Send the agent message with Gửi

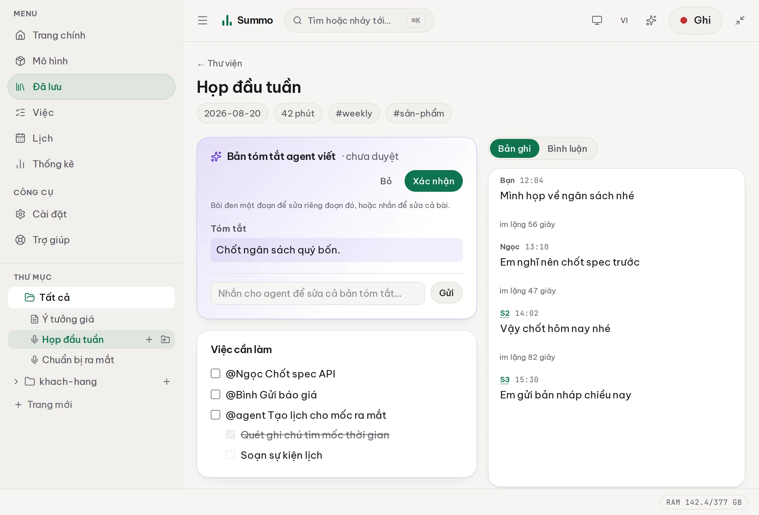[447, 293]
